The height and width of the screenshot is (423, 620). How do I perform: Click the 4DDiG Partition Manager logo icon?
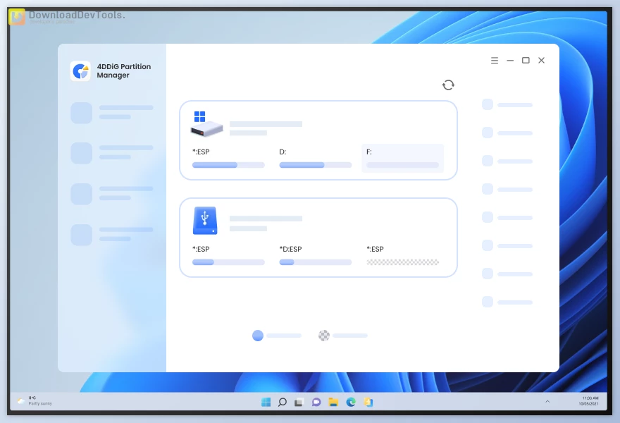point(80,70)
